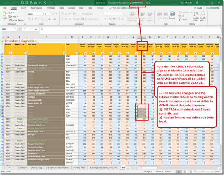Click the insert function fx icon

tap(36, 29)
